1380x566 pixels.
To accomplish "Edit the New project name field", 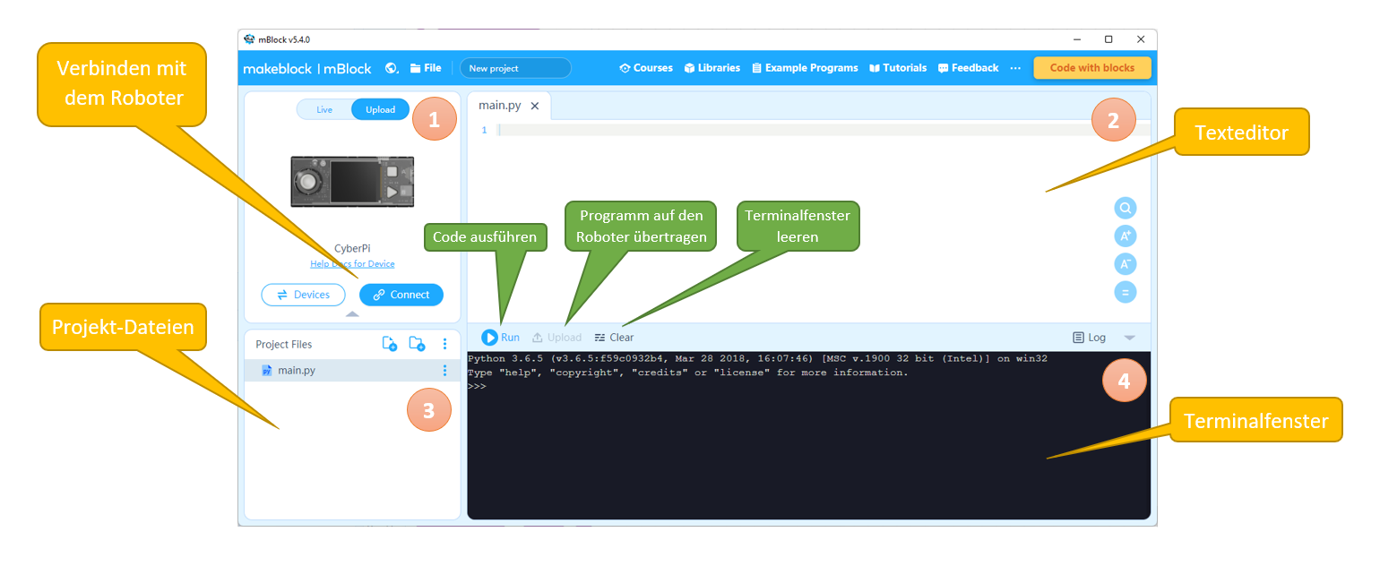I will [515, 68].
